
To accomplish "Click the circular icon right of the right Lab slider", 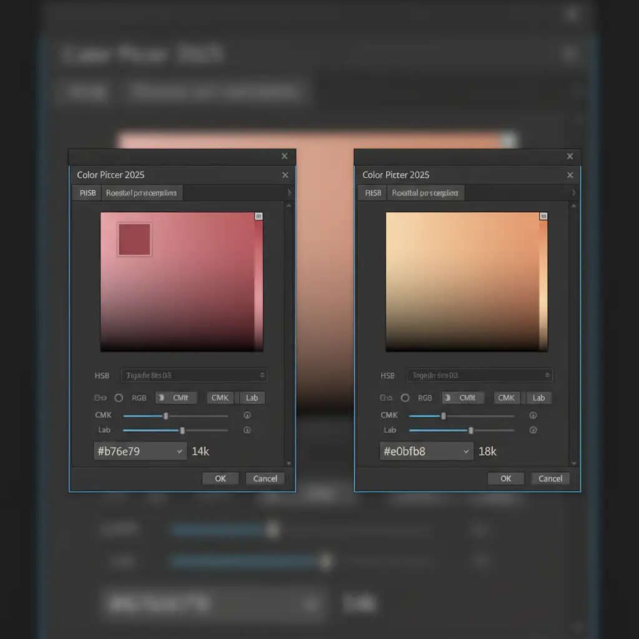I will [x=533, y=430].
